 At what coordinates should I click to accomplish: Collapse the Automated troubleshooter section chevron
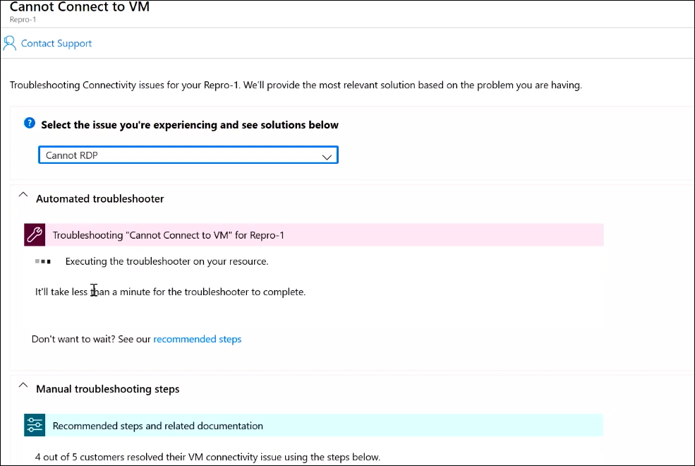click(x=23, y=196)
